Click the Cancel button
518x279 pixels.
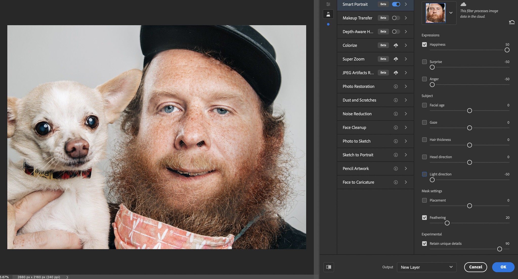point(475,267)
